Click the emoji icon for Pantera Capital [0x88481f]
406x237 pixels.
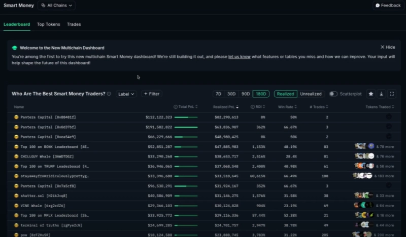pos(16,117)
